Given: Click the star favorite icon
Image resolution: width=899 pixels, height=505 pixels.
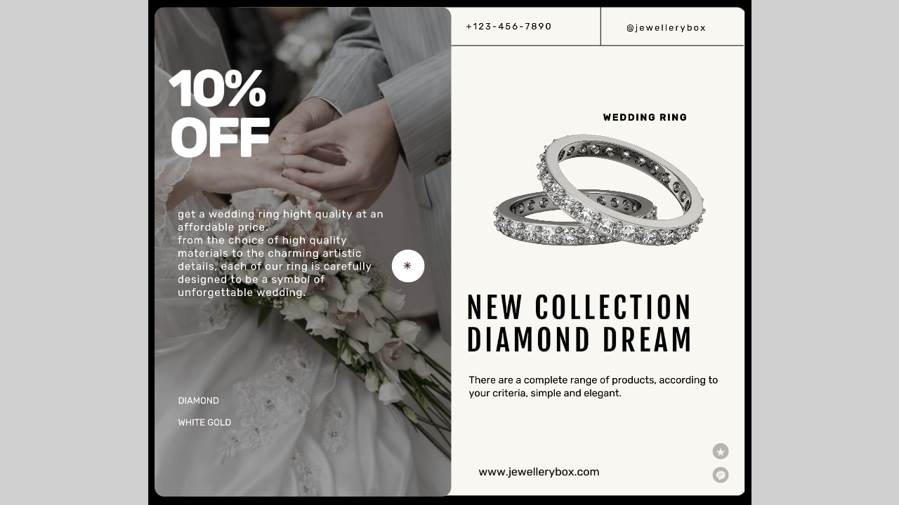Looking at the screenshot, I should [721, 452].
